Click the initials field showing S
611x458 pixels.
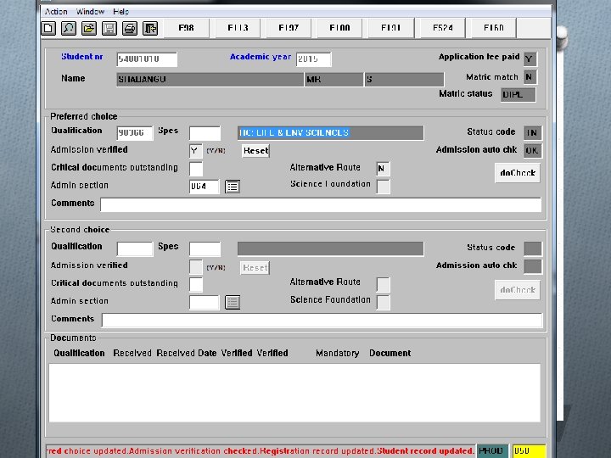point(404,80)
